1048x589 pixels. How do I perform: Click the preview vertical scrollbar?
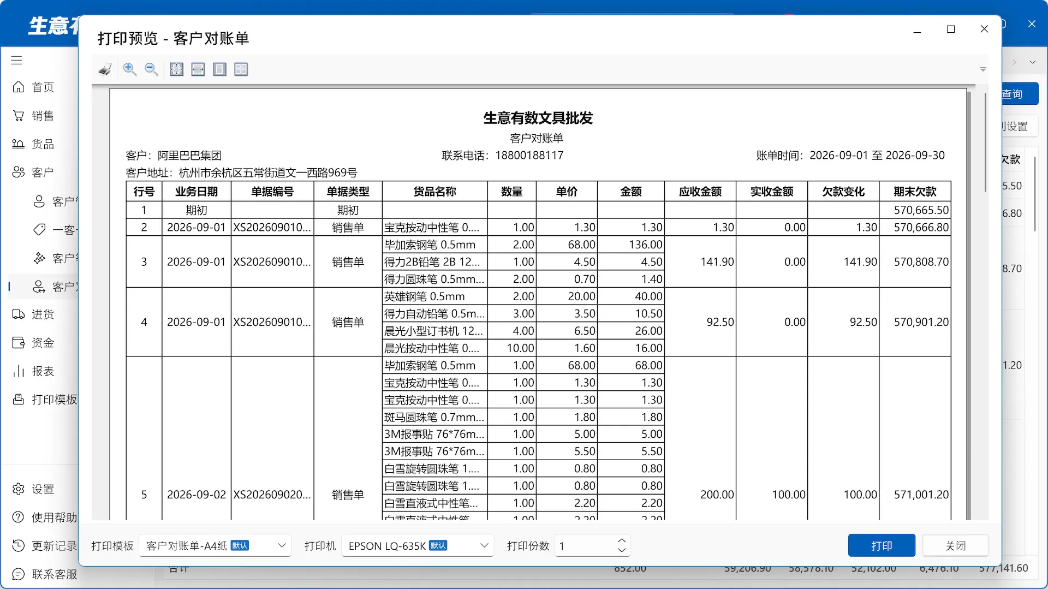click(x=985, y=142)
